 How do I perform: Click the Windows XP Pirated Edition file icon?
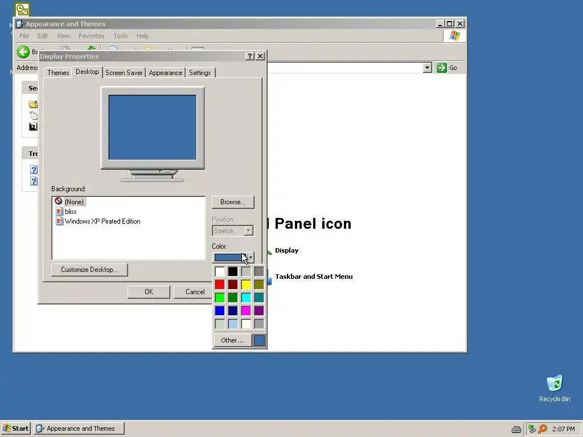coord(59,221)
